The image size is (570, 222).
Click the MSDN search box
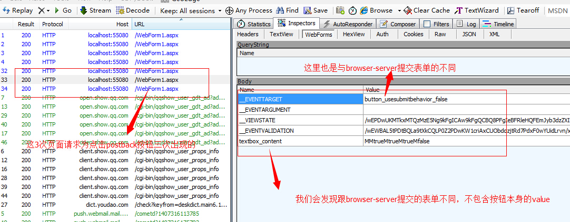pos(558,10)
